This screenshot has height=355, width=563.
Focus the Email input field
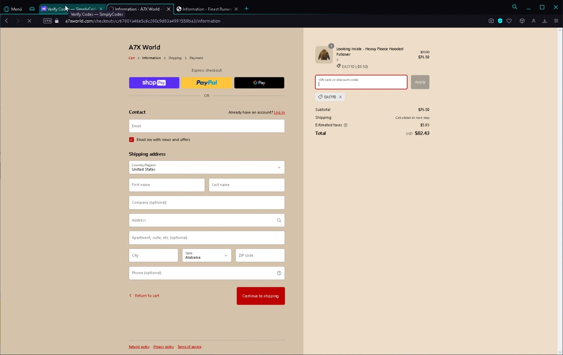tap(207, 126)
